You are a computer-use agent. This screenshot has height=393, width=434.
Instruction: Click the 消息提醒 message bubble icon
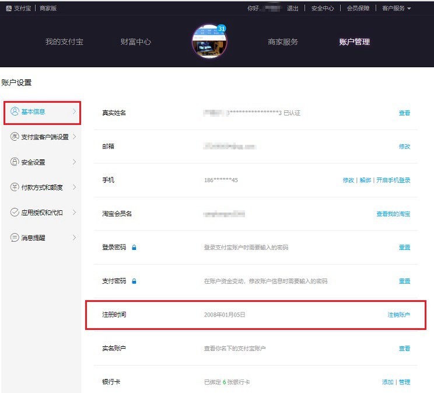pyautogui.click(x=15, y=238)
